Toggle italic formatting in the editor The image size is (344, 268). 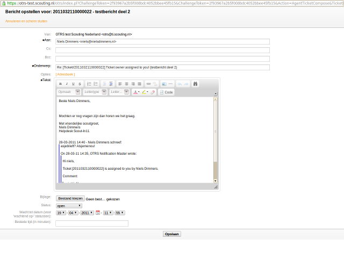[x=67, y=84]
